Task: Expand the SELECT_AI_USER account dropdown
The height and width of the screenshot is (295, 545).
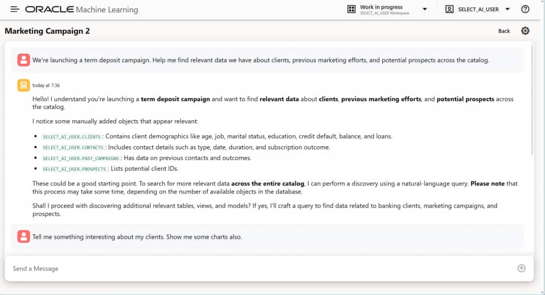Action: click(508, 9)
